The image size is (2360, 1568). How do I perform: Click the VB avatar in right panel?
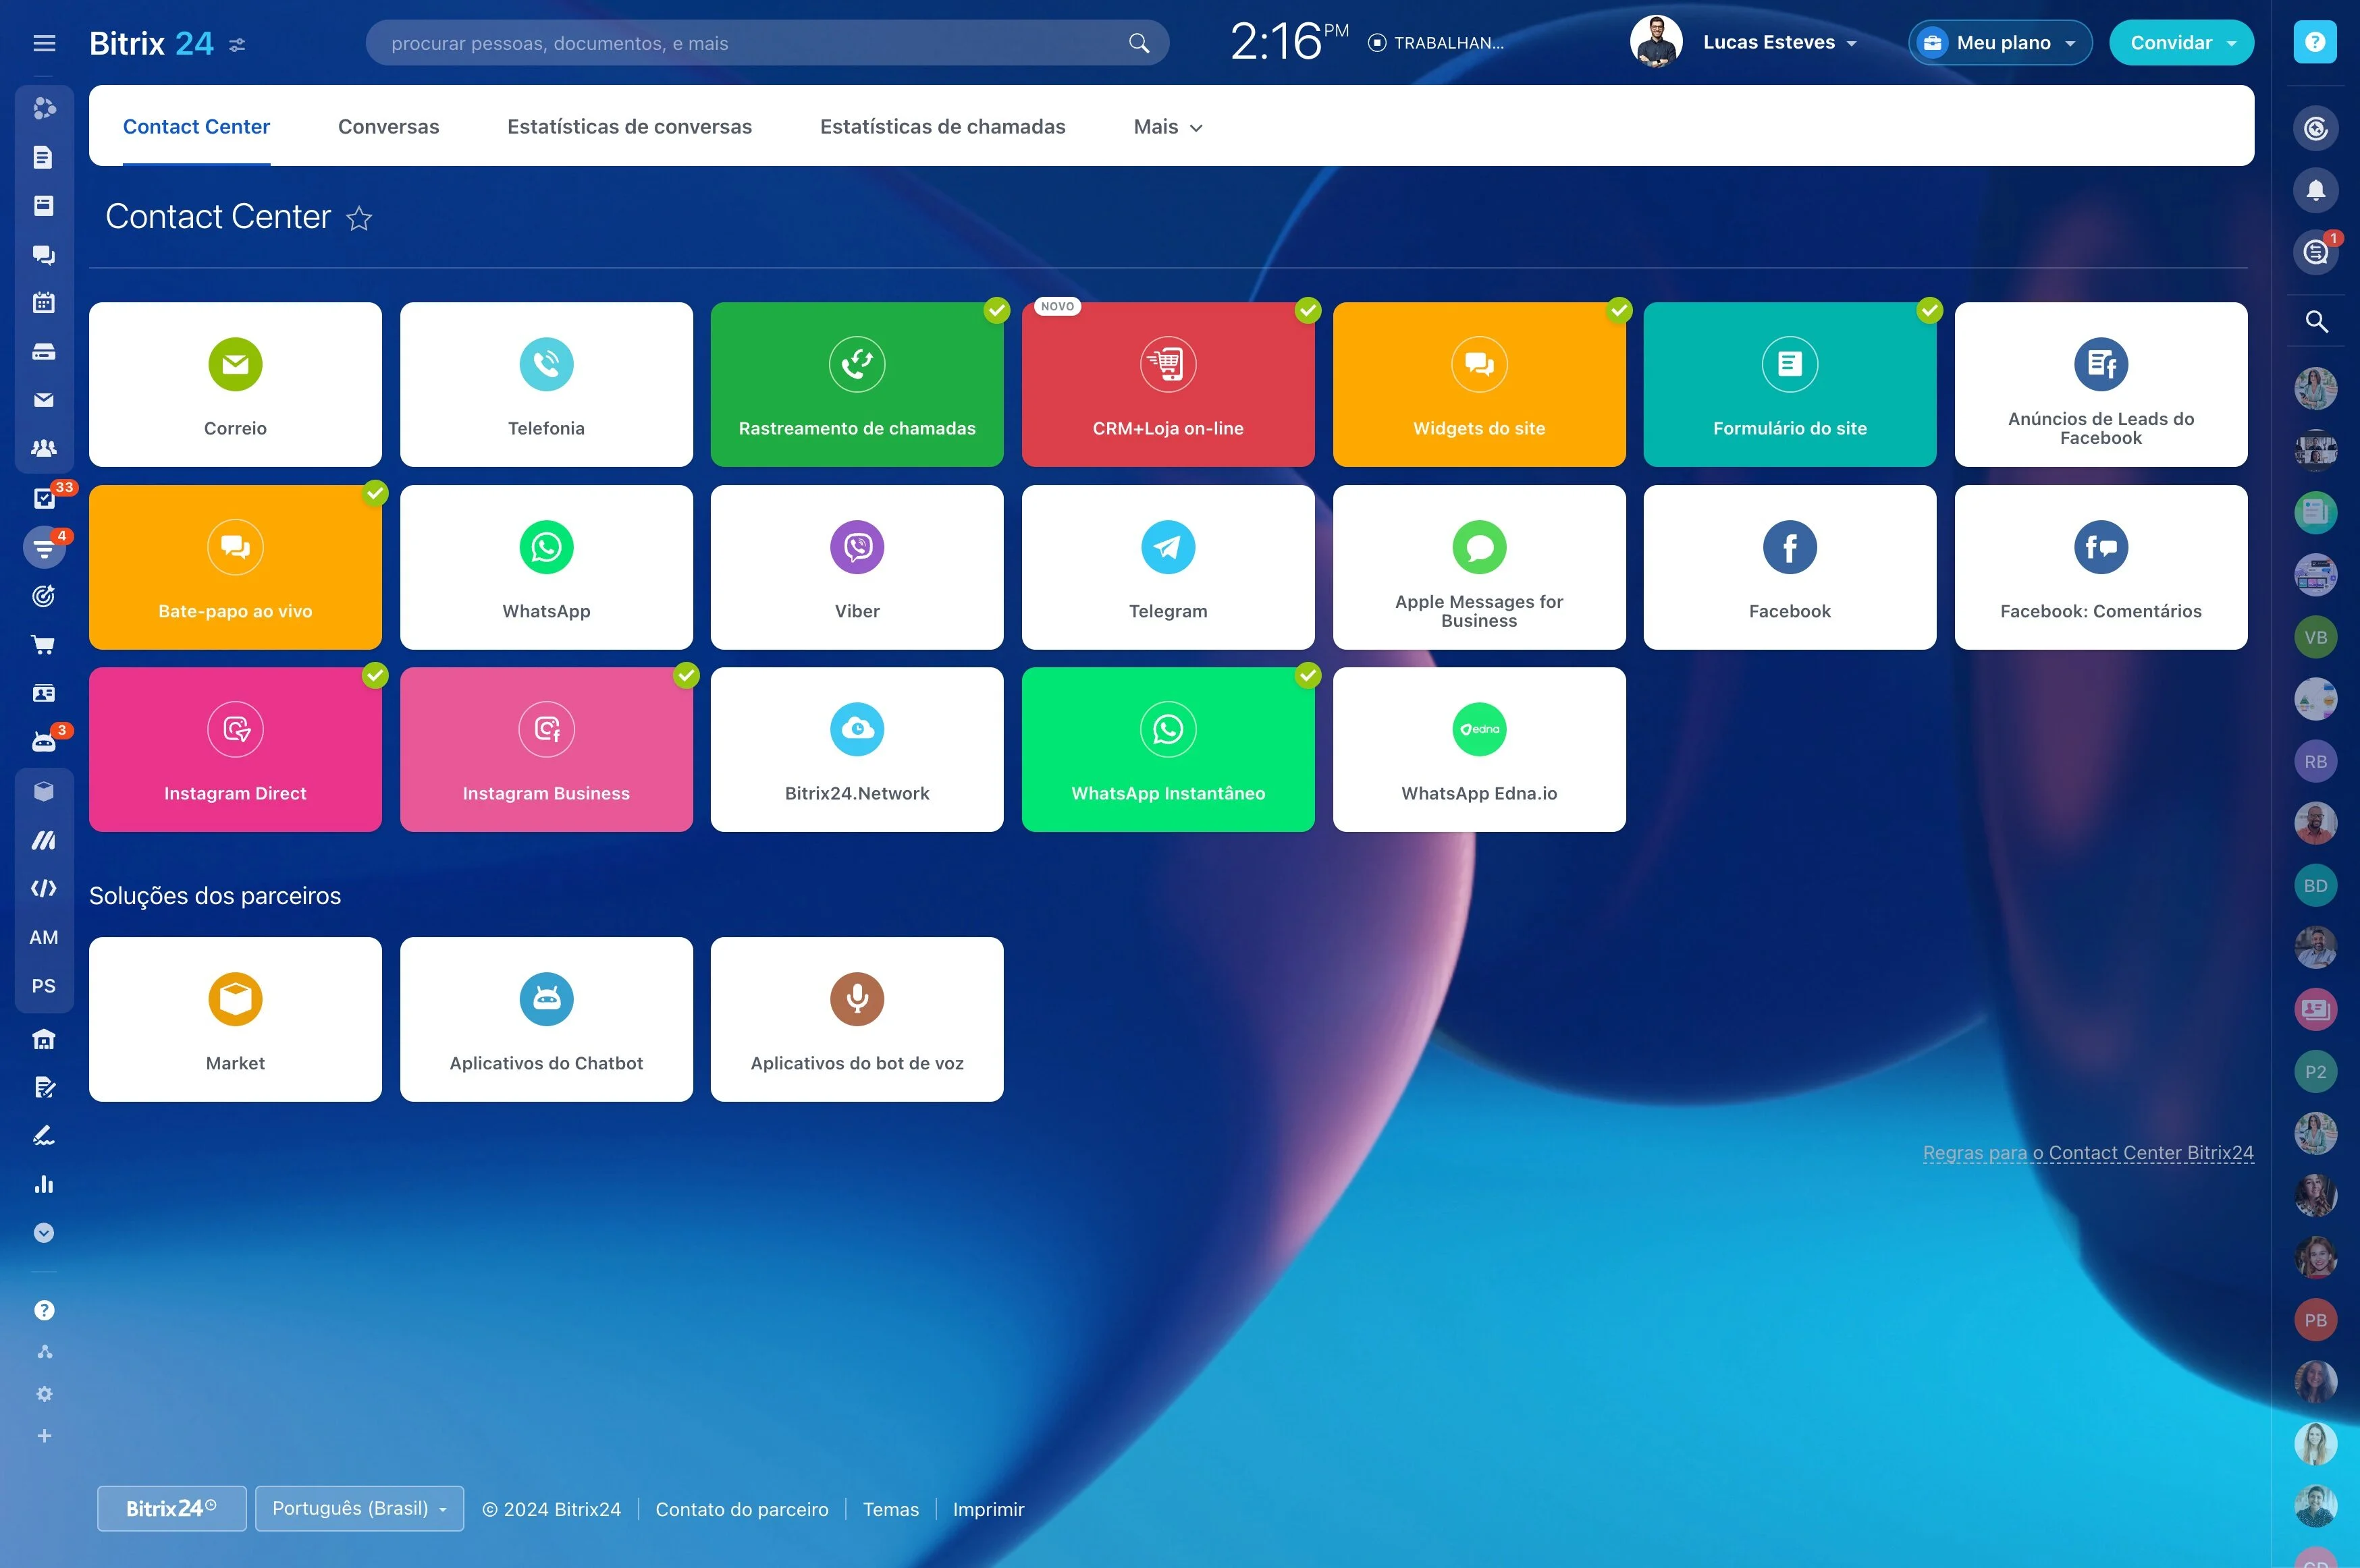pos(2315,637)
